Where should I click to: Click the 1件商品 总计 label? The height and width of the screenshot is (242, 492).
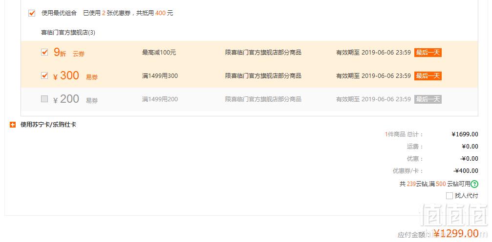[404, 134]
